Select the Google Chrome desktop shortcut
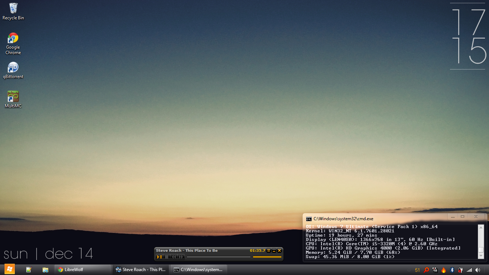Viewport: 489px width, 275px height. [13, 44]
